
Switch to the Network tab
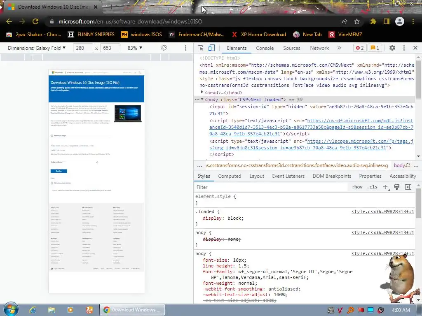(x=319, y=48)
